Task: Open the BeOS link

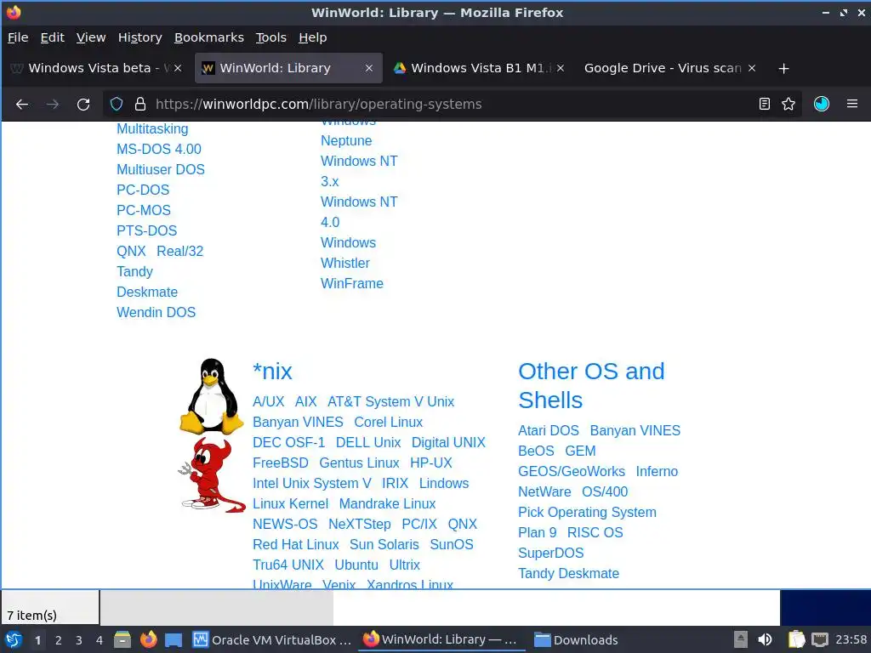Action: [x=536, y=451]
